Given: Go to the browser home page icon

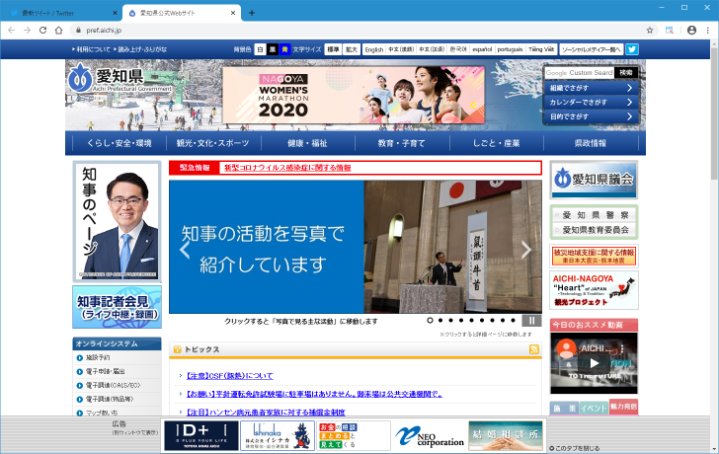Looking at the screenshot, I should pos(58,31).
